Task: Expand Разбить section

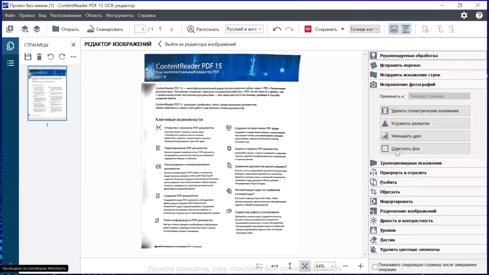Action: point(428,182)
